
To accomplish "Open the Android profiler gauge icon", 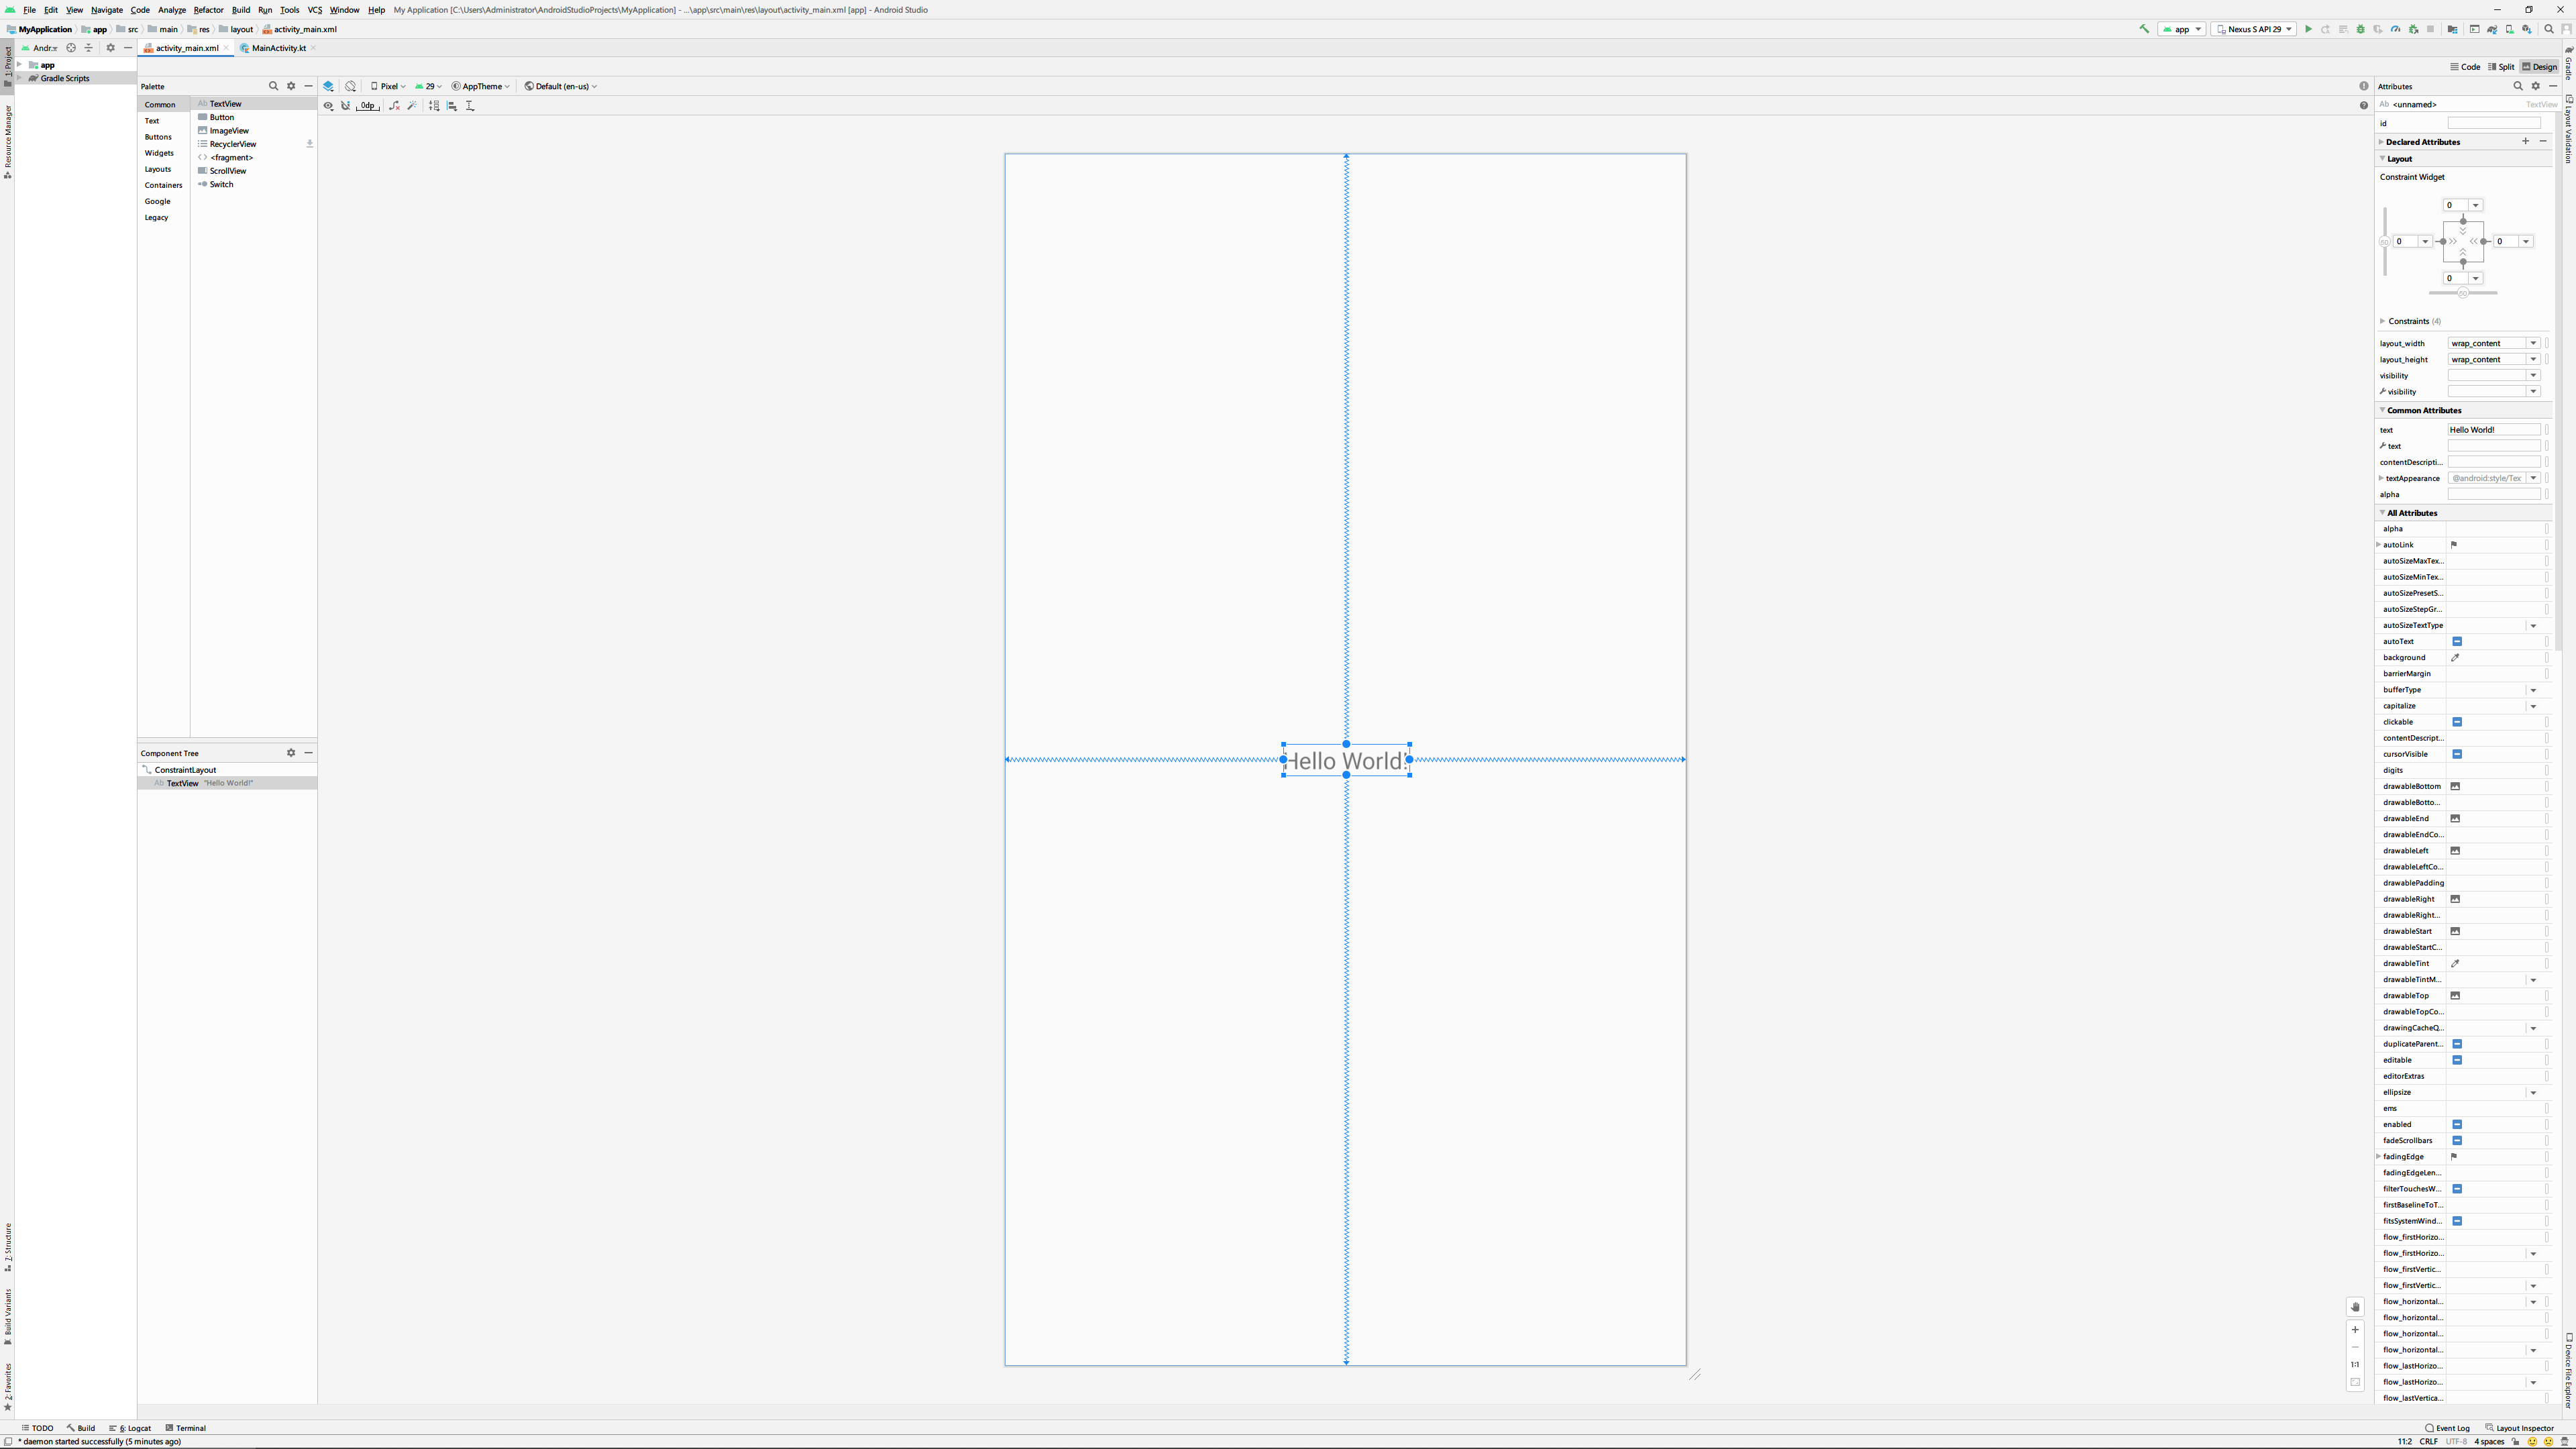I will [x=2396, y=29].
